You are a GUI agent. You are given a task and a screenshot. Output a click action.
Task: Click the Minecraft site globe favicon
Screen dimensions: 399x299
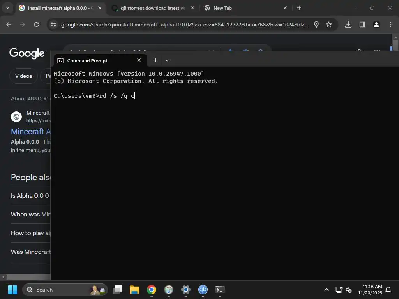[16, 117]
